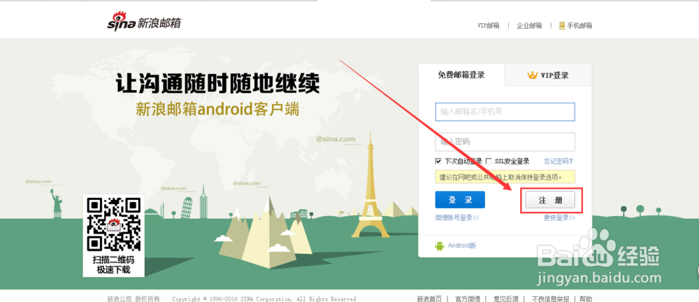Open 新浪首页 footer link
This screenshot has height=302, width=699.
(x=429, y=299)
